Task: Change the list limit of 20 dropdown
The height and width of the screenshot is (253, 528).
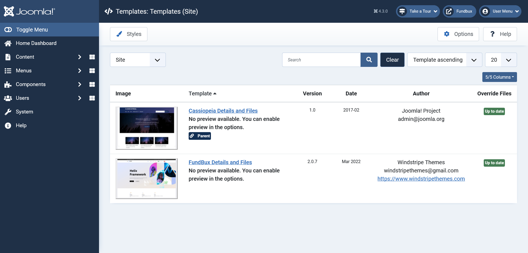Action: click(501, 60)
